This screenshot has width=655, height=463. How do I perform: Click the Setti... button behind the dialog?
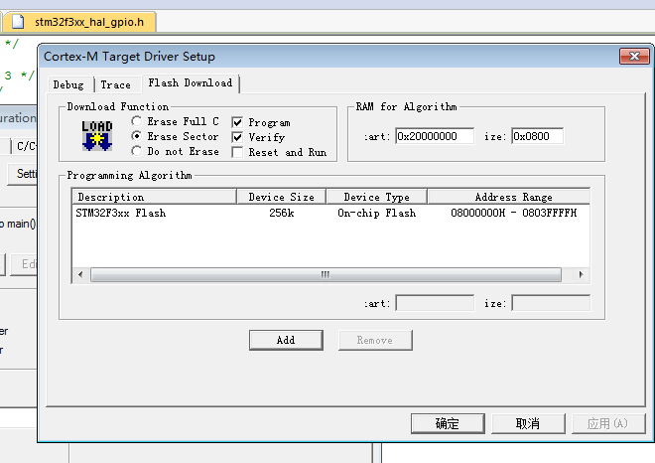tap(23, 174)
